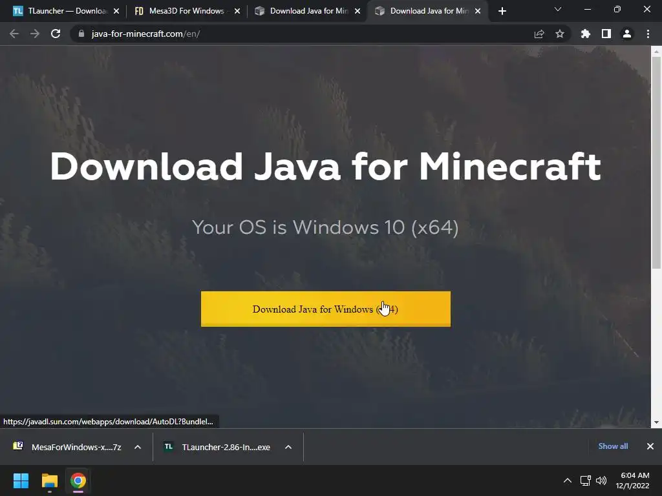
Task: Open the tab search chevron
Action: click(x=558, y=9)
